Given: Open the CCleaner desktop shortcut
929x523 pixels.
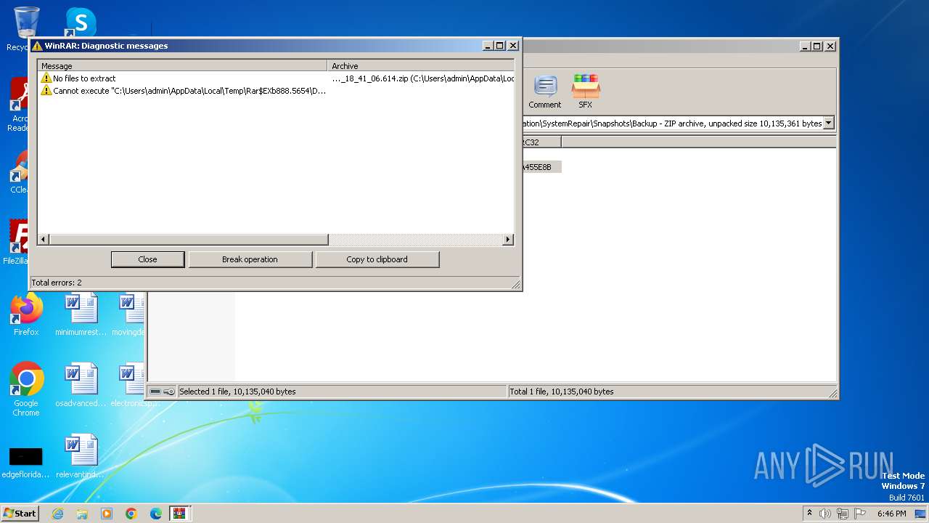Looking at the screenshot, I should (x=20, y=173).
